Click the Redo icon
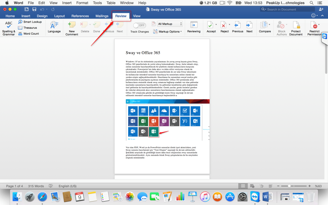328x205 pixels. tap(53, 9)
